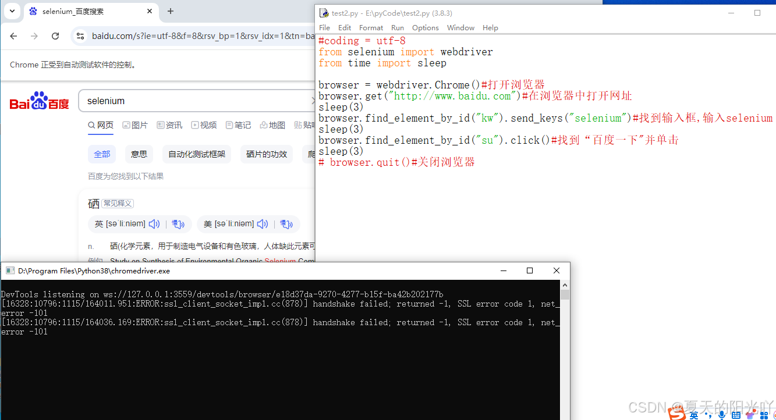This screenshot has width=776, height=420.
Task: Open the Sogou soft keyboard icon
Action: 736,415
